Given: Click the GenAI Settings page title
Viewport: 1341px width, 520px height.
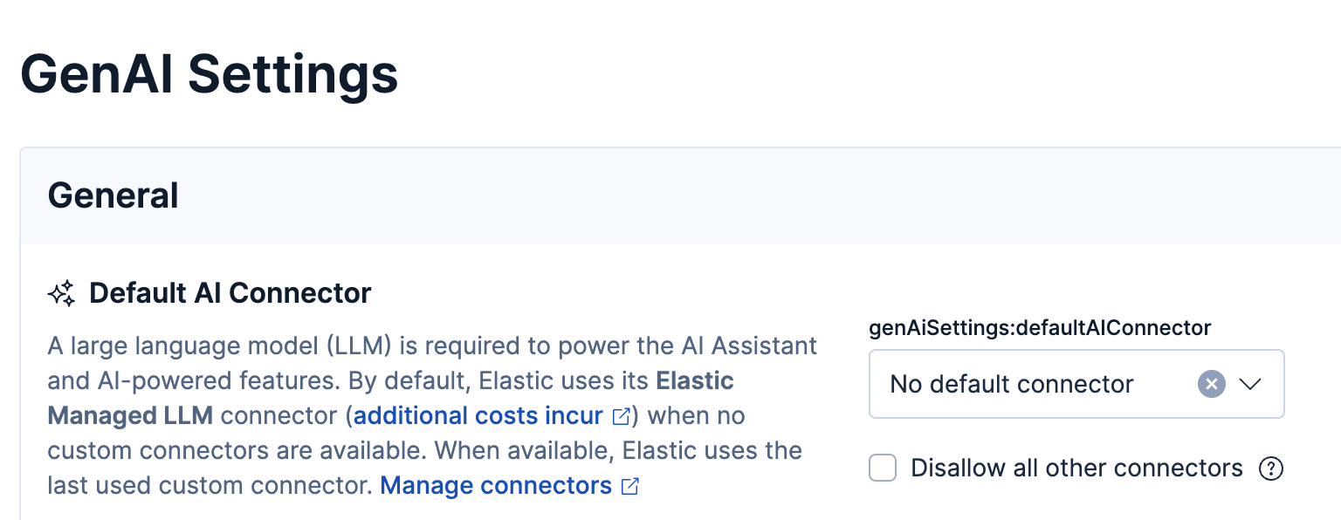Looking at the screenshot, I should 210,76.
